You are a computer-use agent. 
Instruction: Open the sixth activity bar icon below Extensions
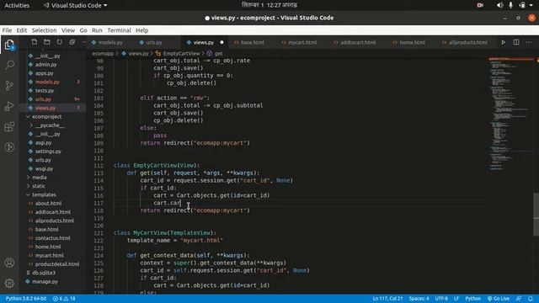pyautogui.click(x=9, y=147)
